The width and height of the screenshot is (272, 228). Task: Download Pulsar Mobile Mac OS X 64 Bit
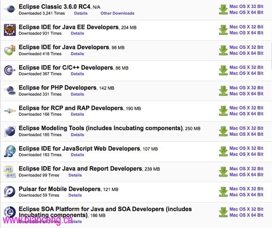pos(246,195)
